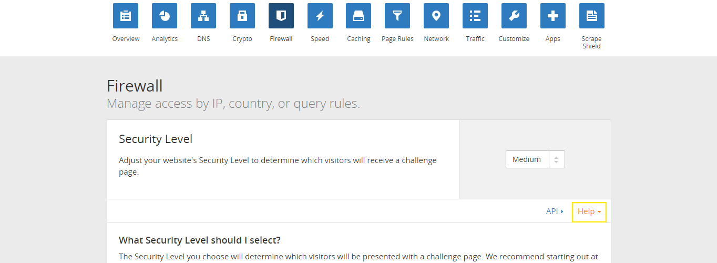Collapse the Help section
Viewport: 717px width, 263px height.
pos(589,211)
